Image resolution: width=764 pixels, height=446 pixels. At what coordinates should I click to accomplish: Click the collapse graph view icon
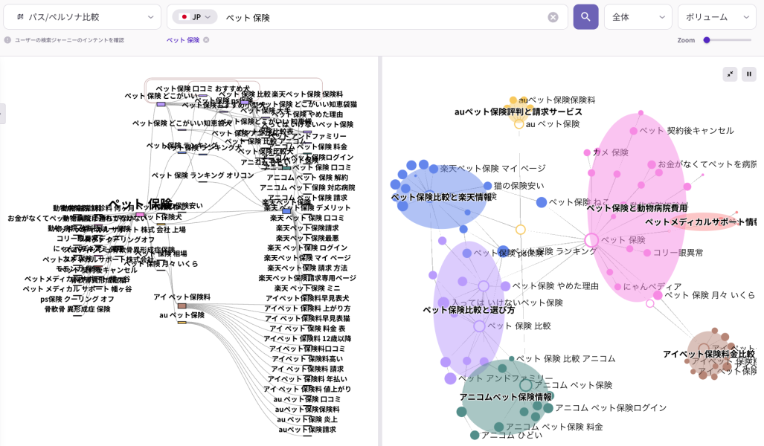click(x=729, y=74)
